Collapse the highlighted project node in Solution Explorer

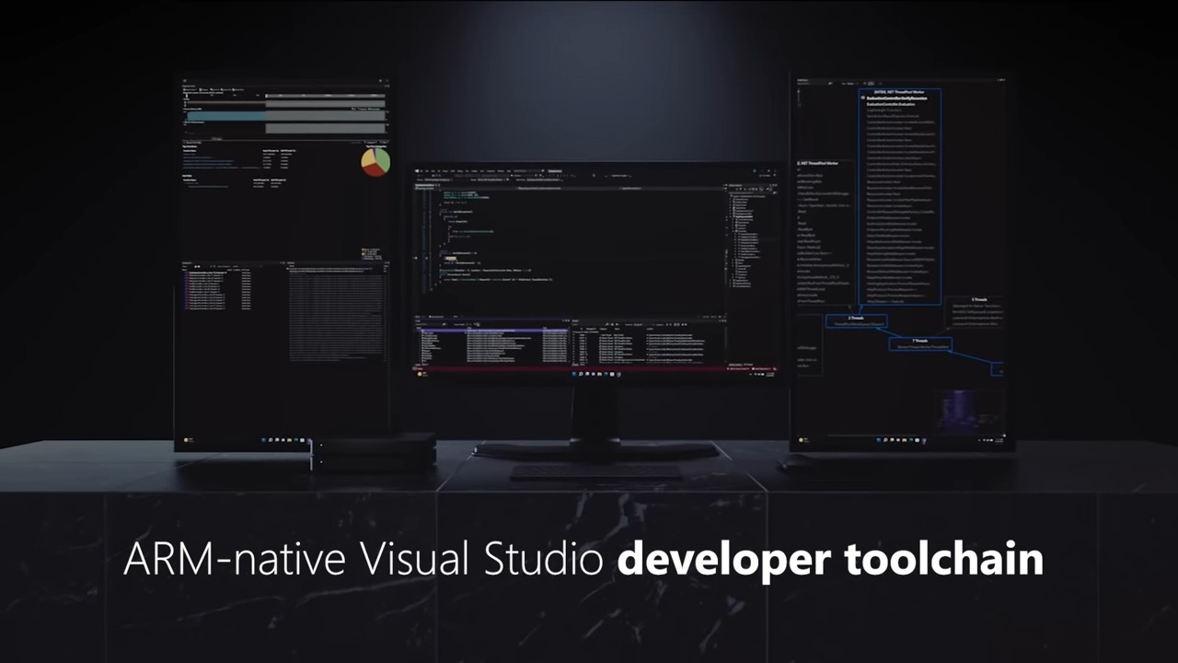coord(732,216)
